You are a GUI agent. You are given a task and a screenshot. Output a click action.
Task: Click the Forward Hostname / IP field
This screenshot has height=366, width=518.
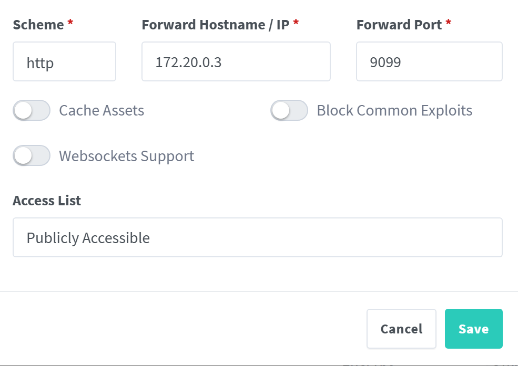(x=236, y=61)
